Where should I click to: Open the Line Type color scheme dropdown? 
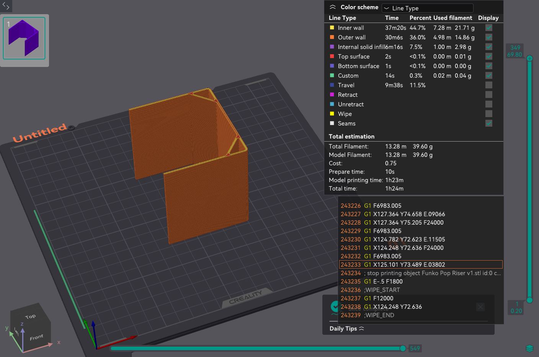click(x=427, y=8)
